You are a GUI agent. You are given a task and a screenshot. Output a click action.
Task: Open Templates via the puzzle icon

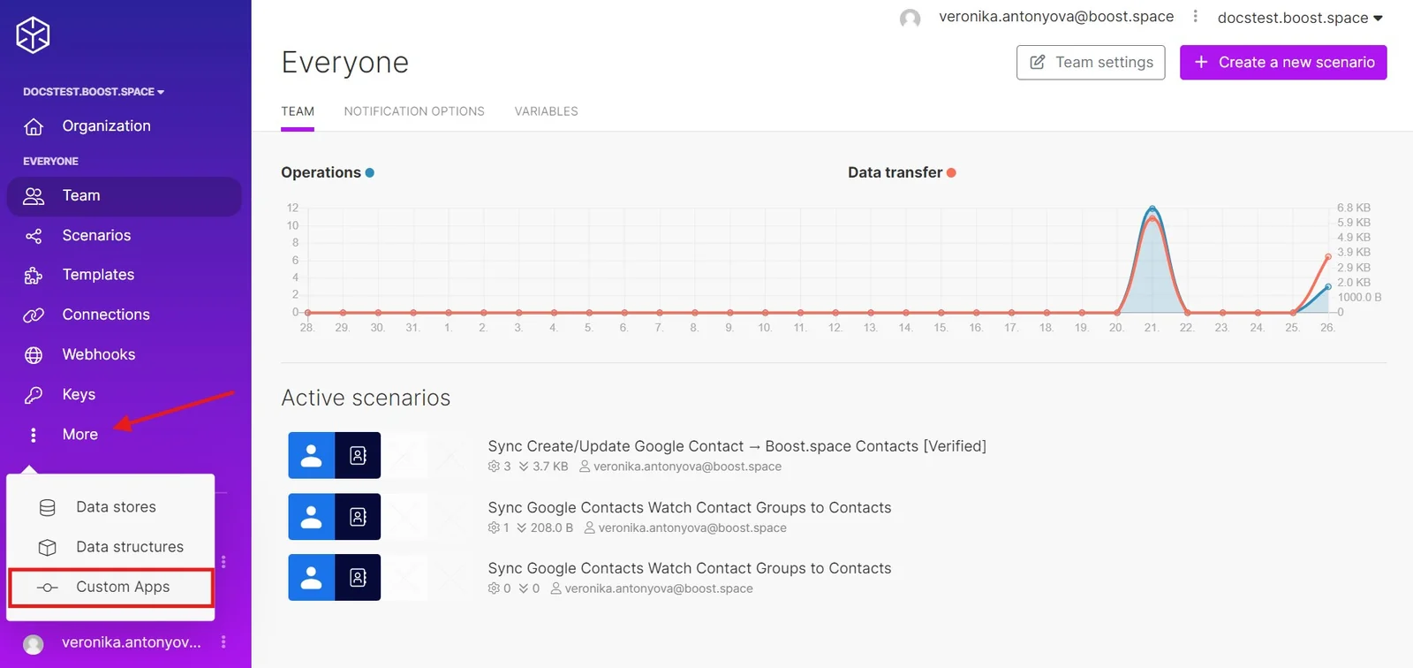pyautogui.click(x=34, y=276)
